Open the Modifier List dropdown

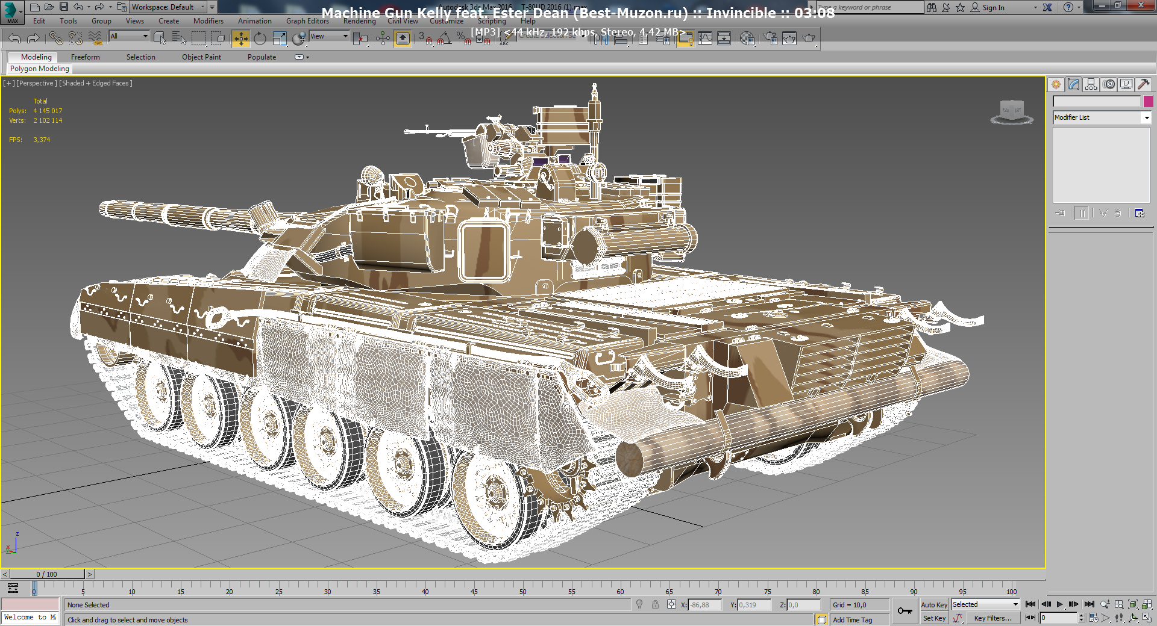pyautogui.click(x=1147, y=117)
